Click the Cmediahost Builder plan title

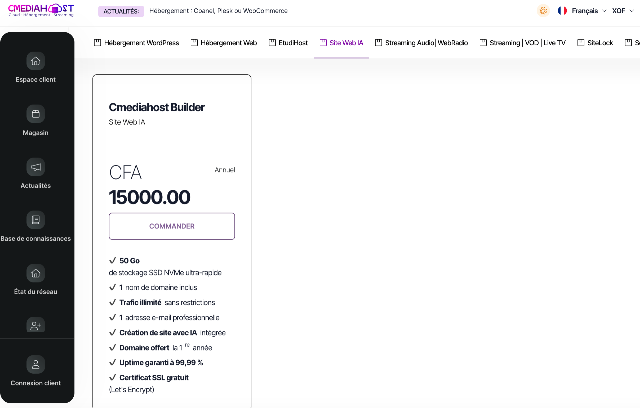click(157, 107)
